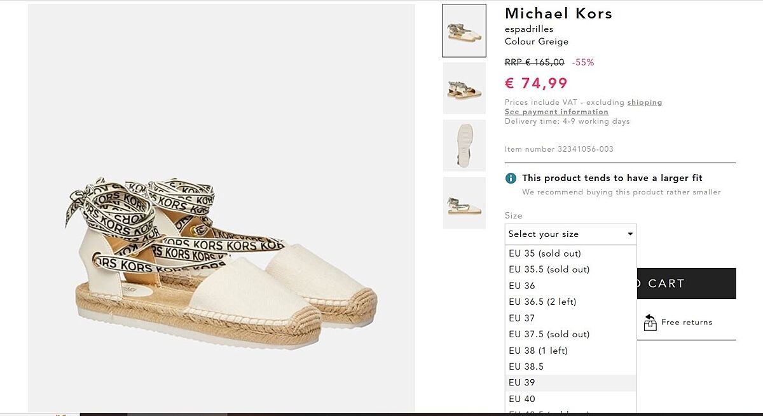Click the Free returns text
Screen dimensions: 763x416
pos(687,323)
